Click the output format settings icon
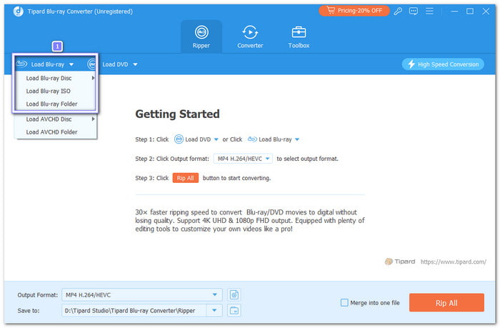500x328 pixels. (234, 294)
